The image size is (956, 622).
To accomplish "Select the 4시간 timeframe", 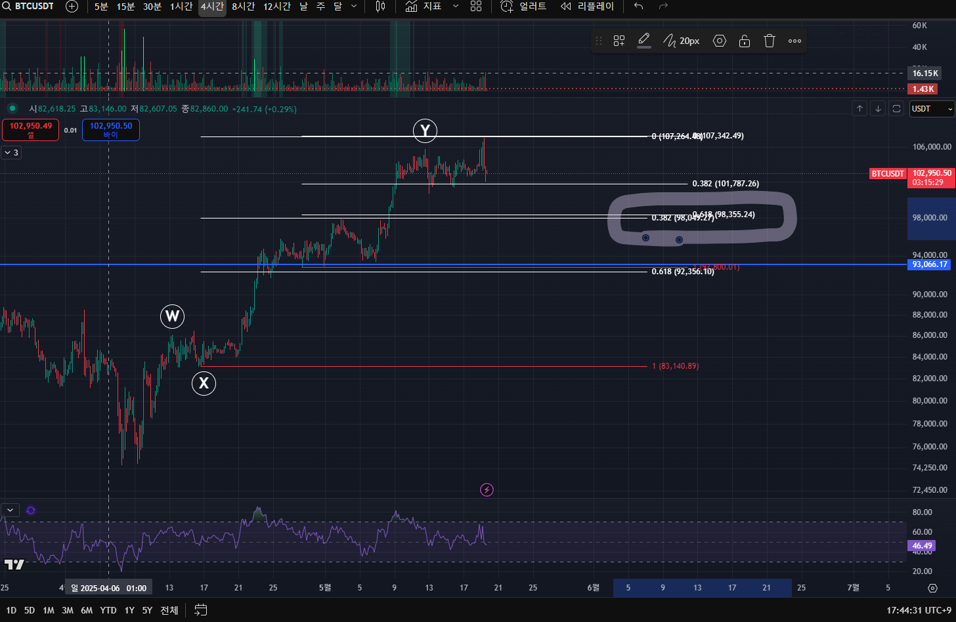I will (212, 6).
